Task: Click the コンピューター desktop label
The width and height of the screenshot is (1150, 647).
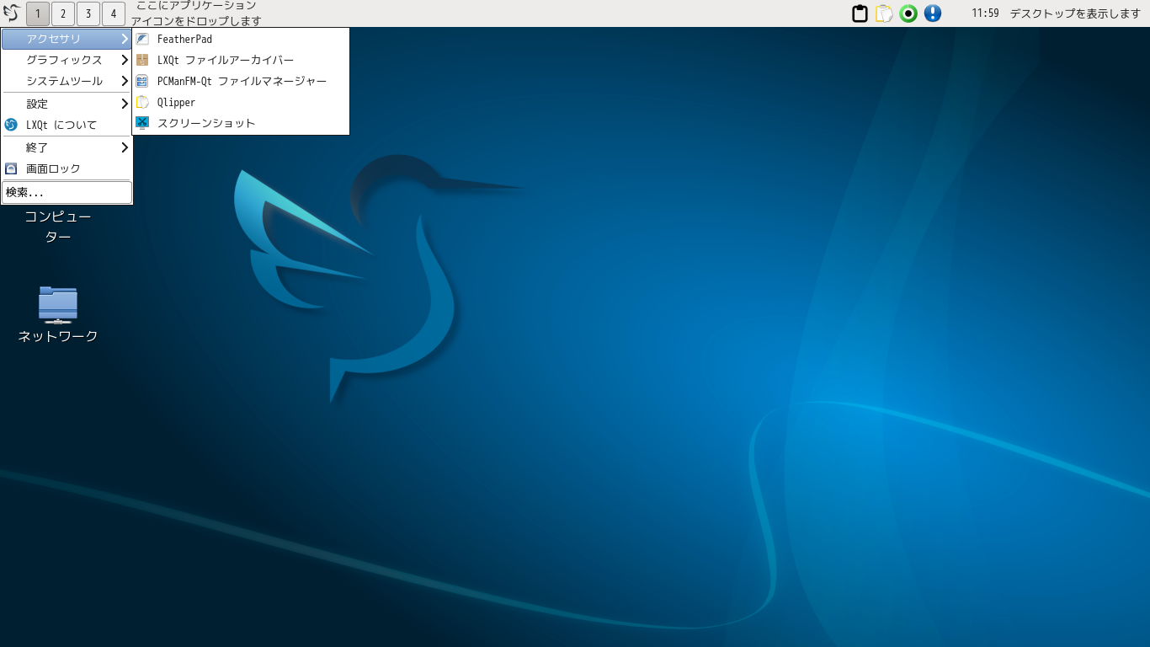Action: click(x=58, y=227)
